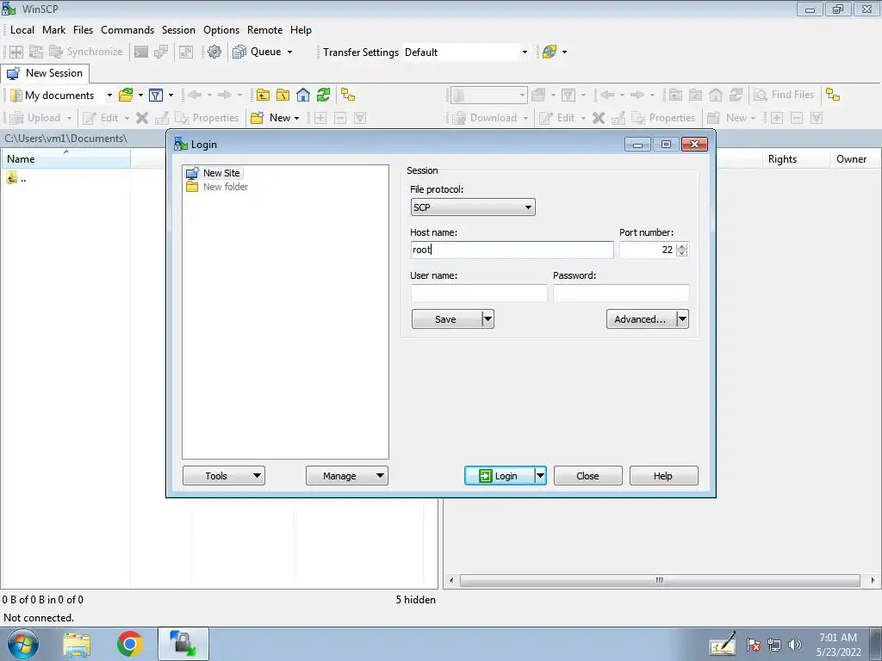882x661 pixels.
Task: Expand the Save button dropdown arrow
Action: 488,319
